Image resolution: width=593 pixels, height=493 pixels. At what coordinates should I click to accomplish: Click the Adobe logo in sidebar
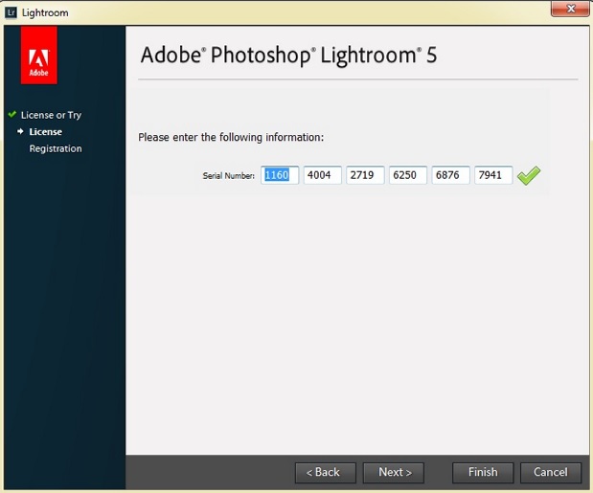(x=39, y=56)
